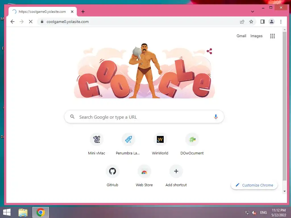Screen dimensions: 291x218
Task: Click the scrollbar up arrow
Action: [x=284, y=30]
